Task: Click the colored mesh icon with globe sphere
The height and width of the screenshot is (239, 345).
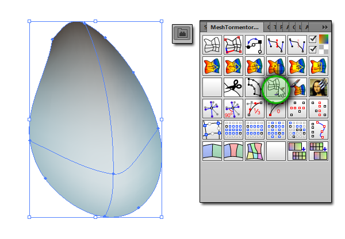Action: pyautogui.click(x=276, y=66)
